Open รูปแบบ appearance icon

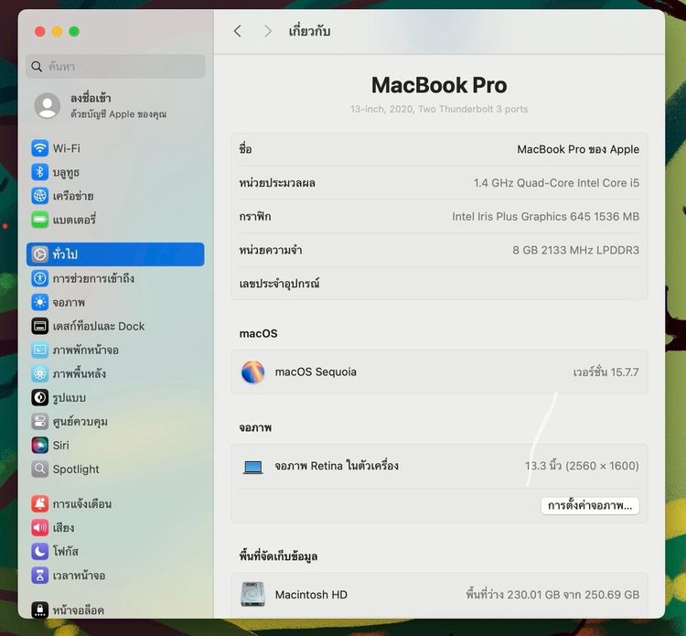(40, 397)
